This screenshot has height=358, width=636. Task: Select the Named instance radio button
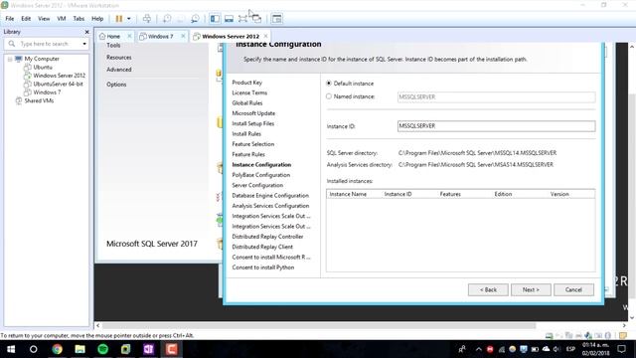pos(329,96)
